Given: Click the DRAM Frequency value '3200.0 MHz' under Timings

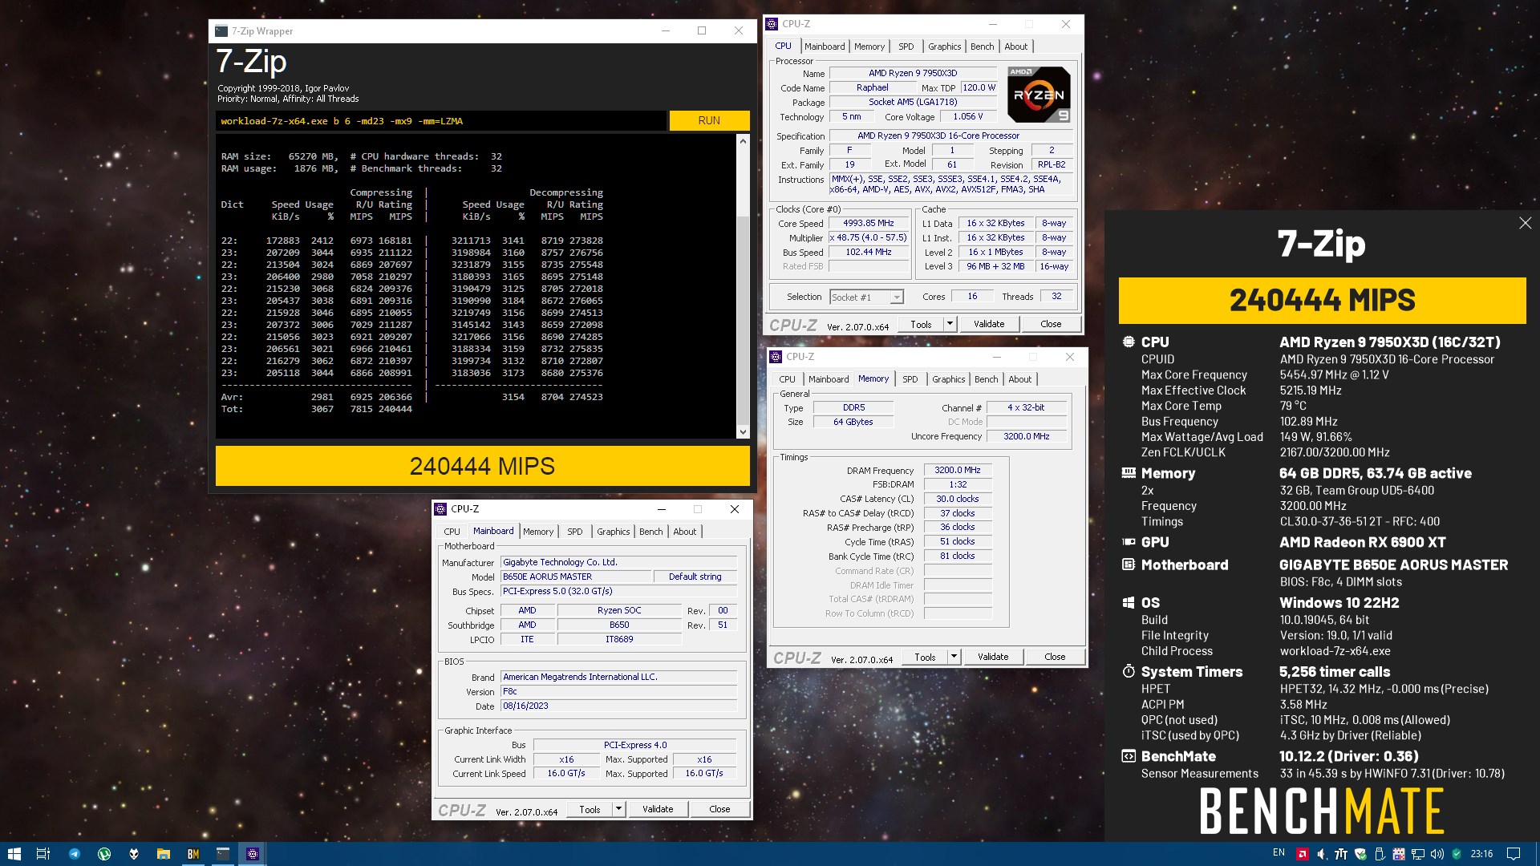Looking at the screenshot, I should pyautogui.click(x=958, y=470).
